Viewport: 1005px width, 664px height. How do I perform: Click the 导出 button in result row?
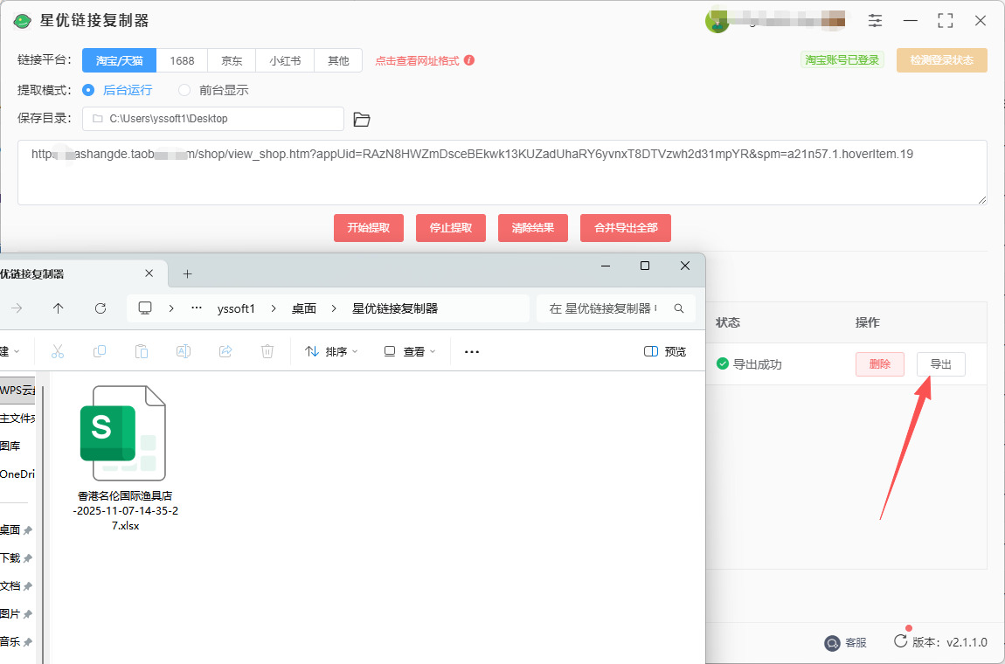[941, 364]
